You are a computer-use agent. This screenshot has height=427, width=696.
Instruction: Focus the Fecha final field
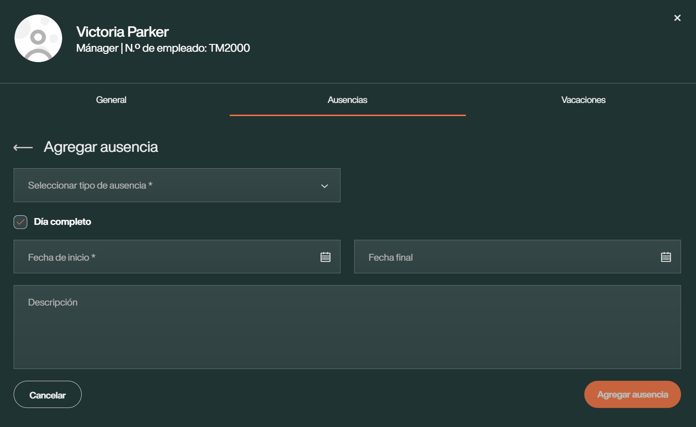518,257
